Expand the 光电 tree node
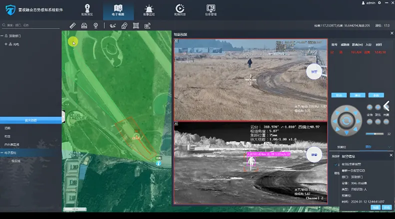395x219 pixels. tap(5, 44)
